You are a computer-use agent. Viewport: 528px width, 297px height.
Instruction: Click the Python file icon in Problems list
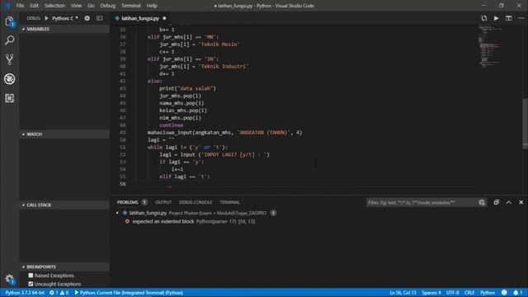coord(125,213)
